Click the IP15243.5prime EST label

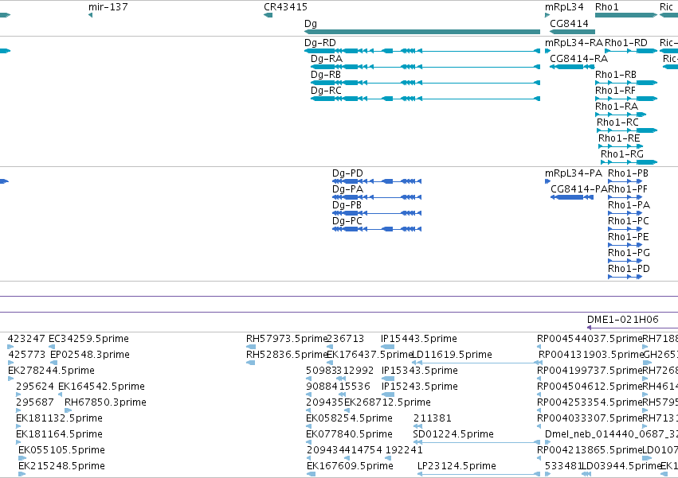click(419, 387)
